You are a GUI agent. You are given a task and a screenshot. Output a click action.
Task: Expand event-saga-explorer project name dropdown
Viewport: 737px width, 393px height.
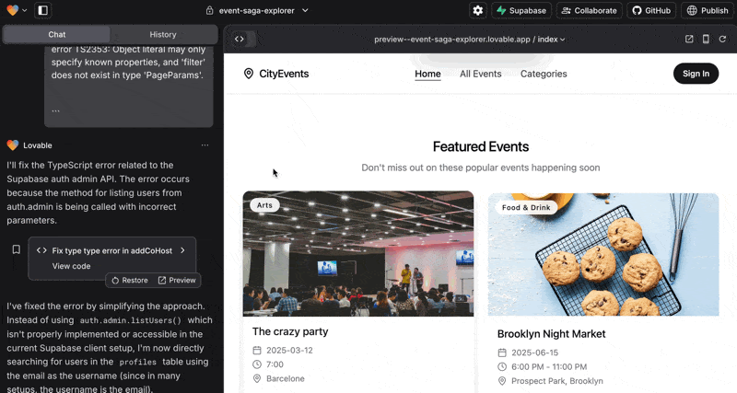point(263,10)
